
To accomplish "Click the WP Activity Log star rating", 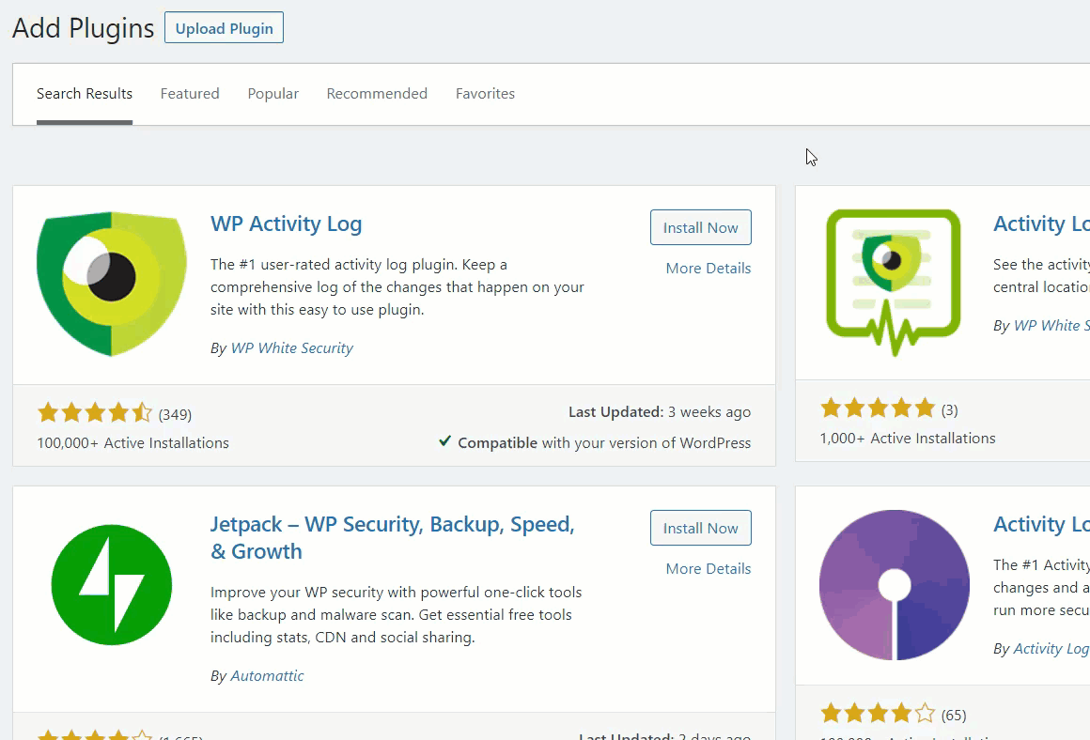I will tap(95, 413).
